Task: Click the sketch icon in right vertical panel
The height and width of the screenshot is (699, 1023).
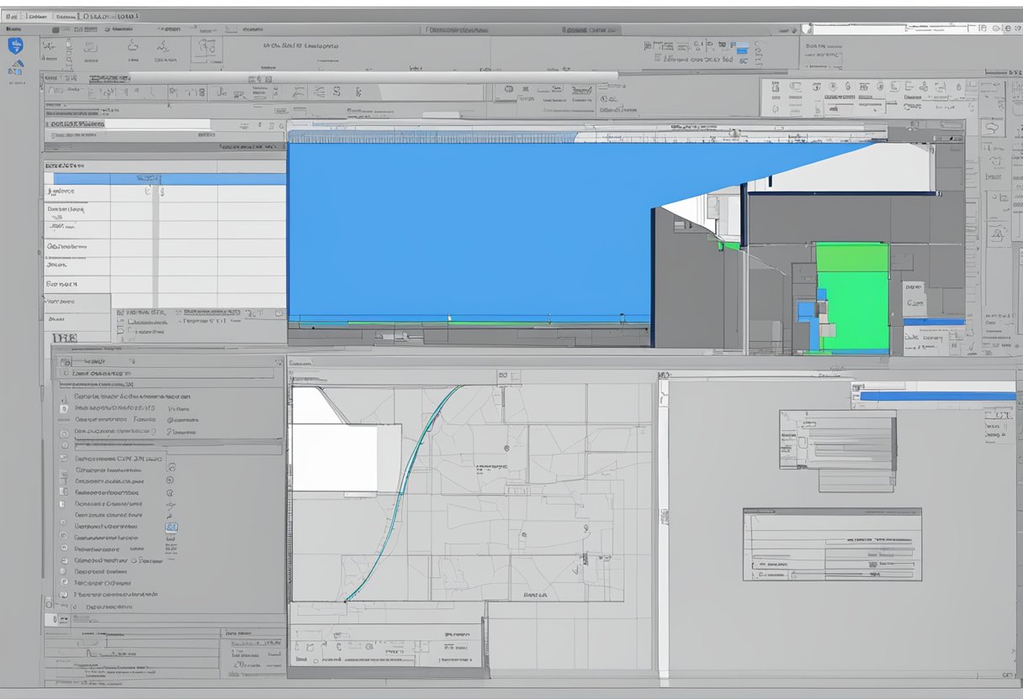Action: click(994, 128)
